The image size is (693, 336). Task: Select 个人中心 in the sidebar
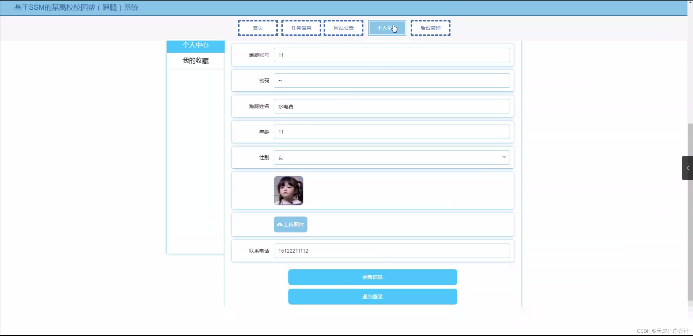[x=196, y=45]
